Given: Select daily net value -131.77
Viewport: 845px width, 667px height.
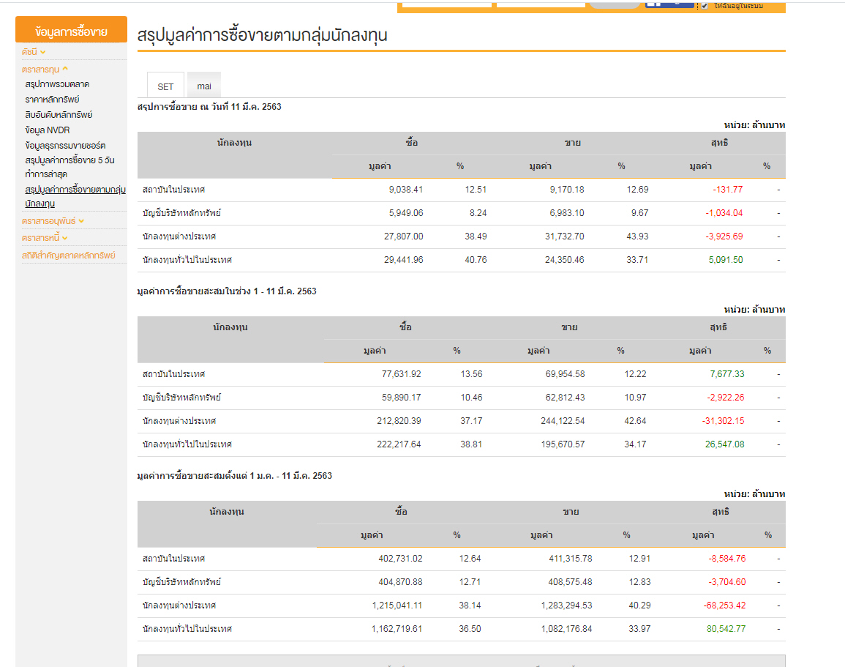Looking at the screenshot, I should (727, 190).
